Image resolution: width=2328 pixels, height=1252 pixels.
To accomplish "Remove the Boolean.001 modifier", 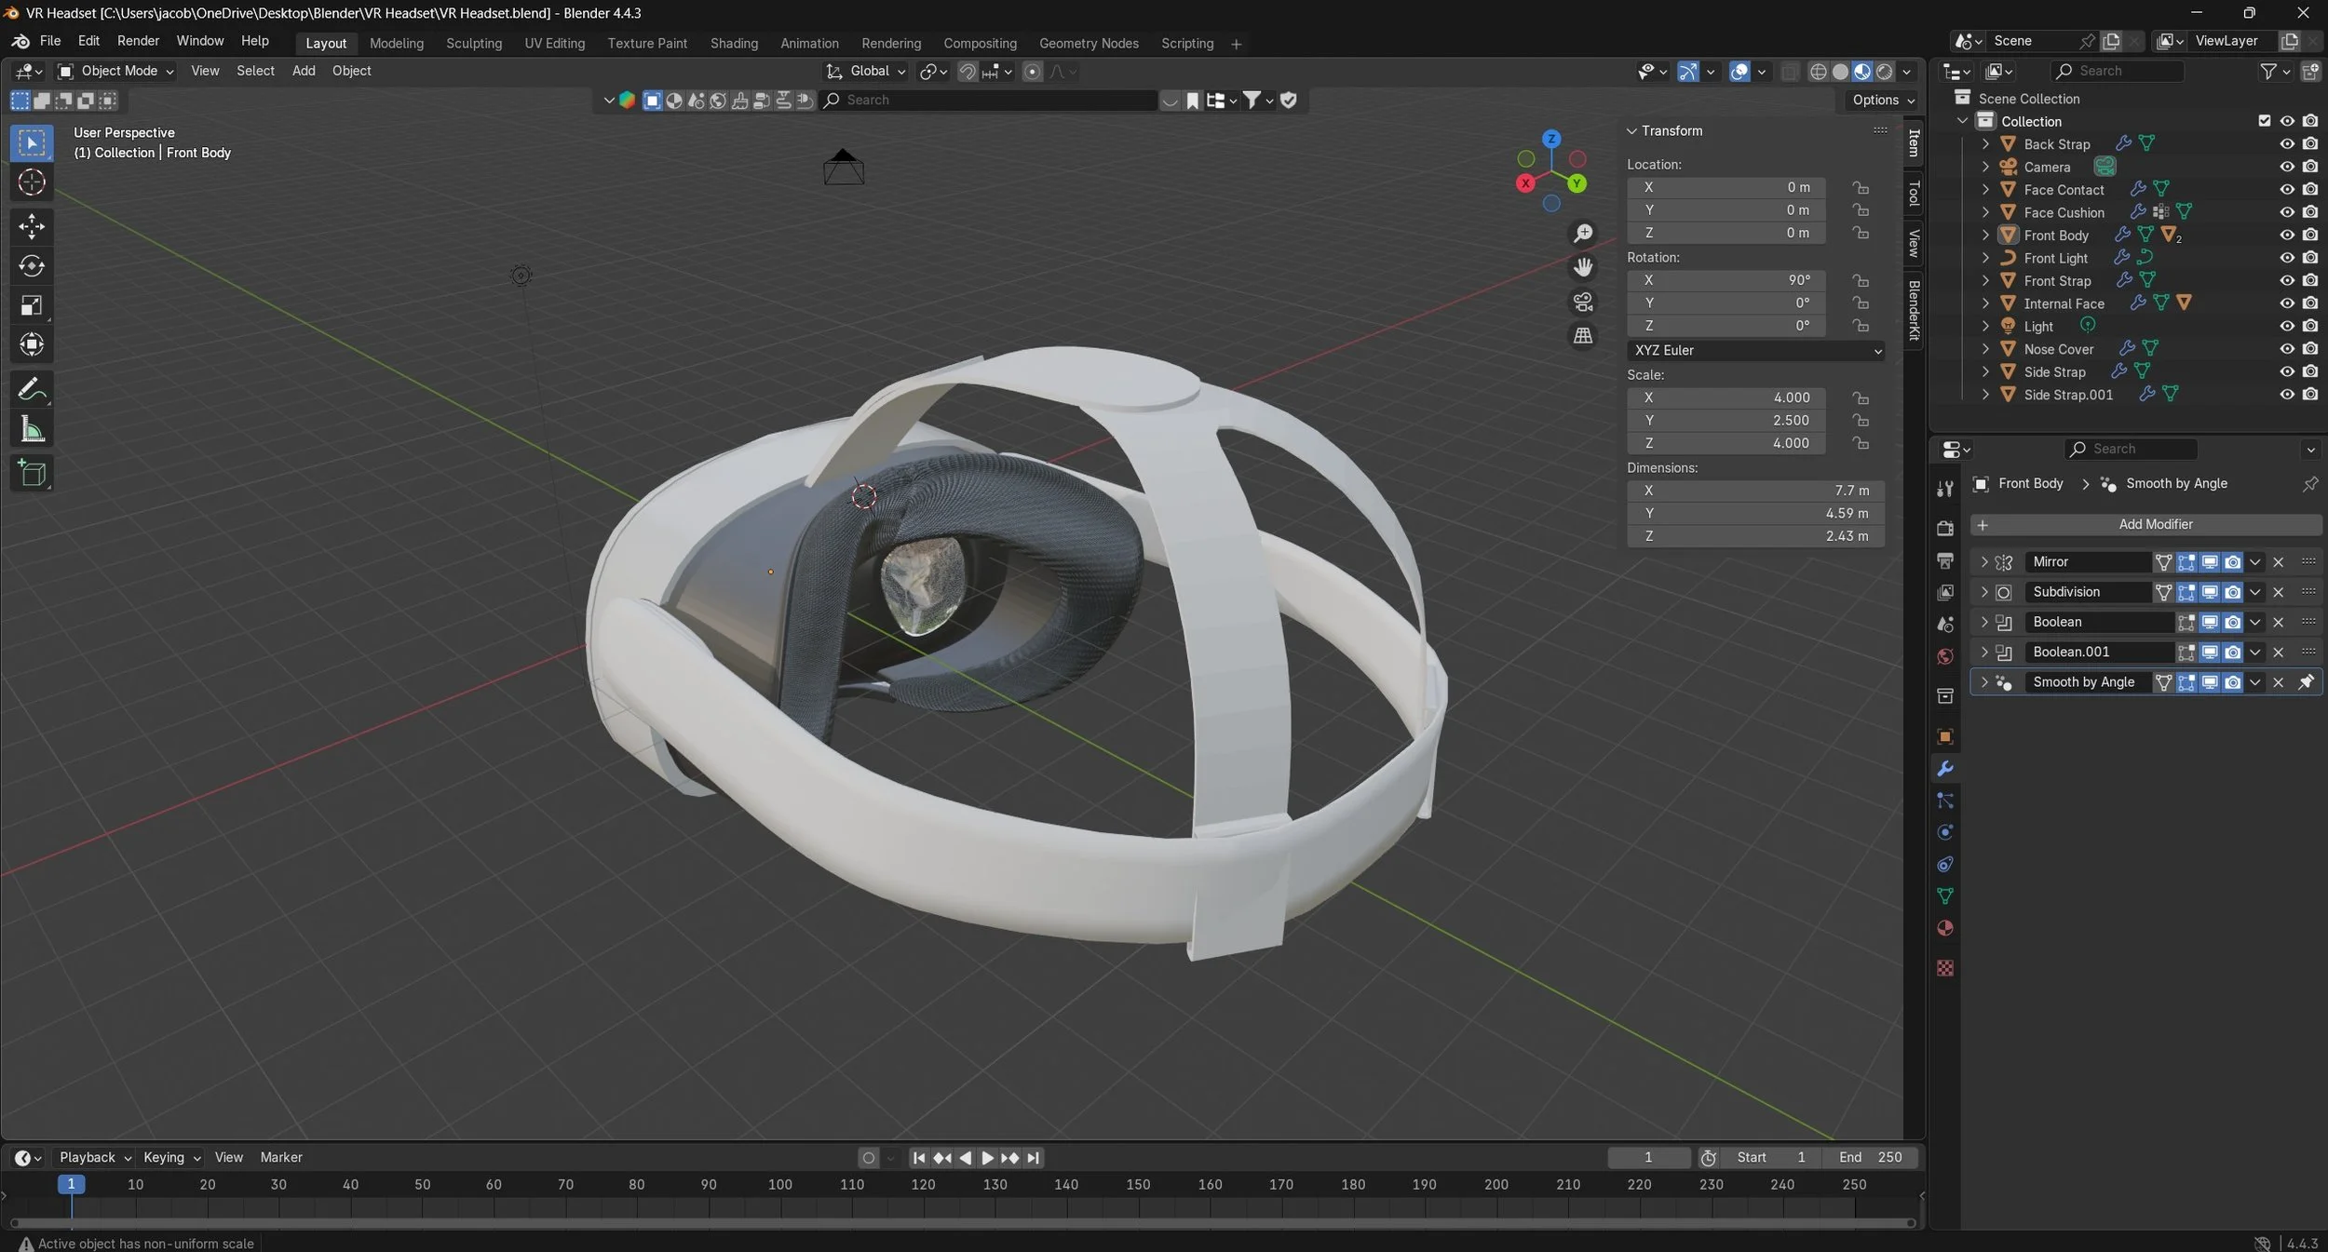I will [2279, 653].
